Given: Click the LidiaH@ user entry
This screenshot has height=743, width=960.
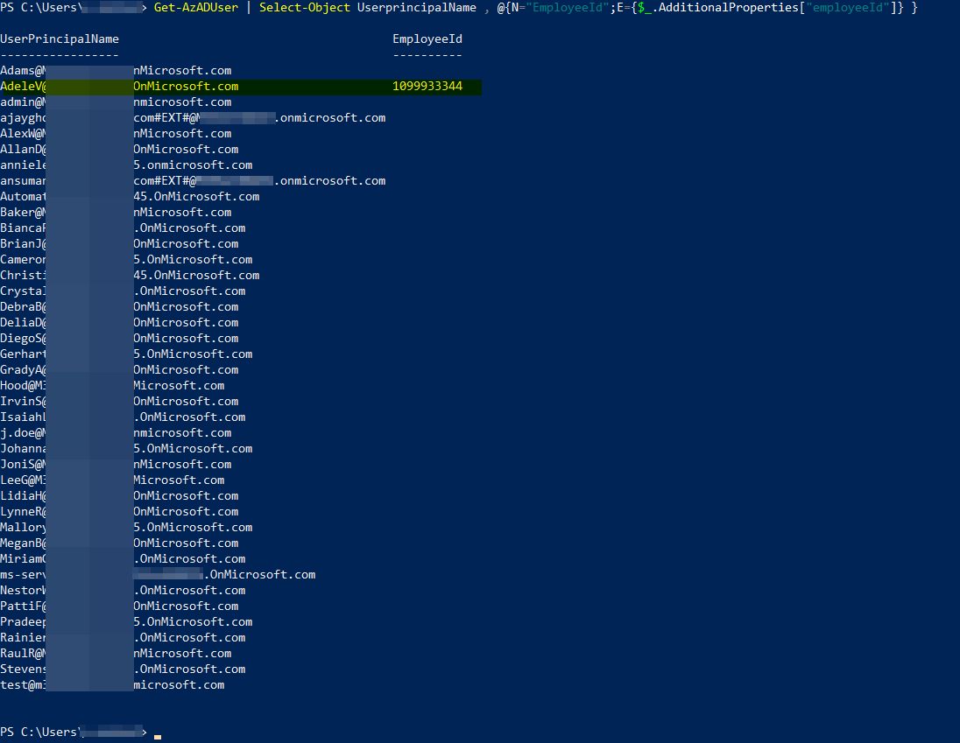Looking at the screenshot, I should pyautogui.click(x=119, y=496).
